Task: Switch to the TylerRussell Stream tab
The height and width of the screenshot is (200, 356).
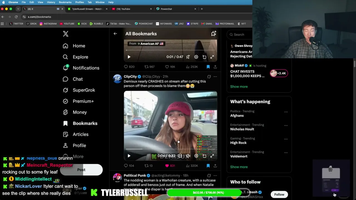Action: [88, 9]
